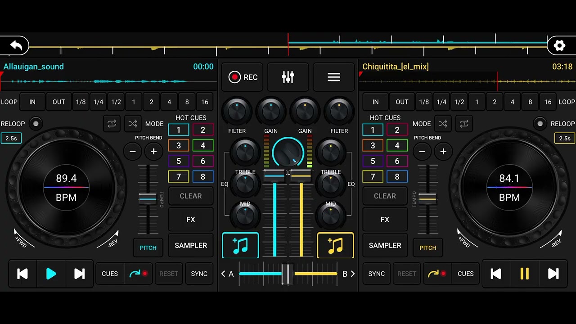Tap deck B cue record arrow icon

click(x=437, y=274)
